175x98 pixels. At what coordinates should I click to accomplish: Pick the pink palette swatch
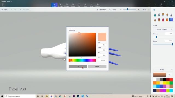[168, 86]
